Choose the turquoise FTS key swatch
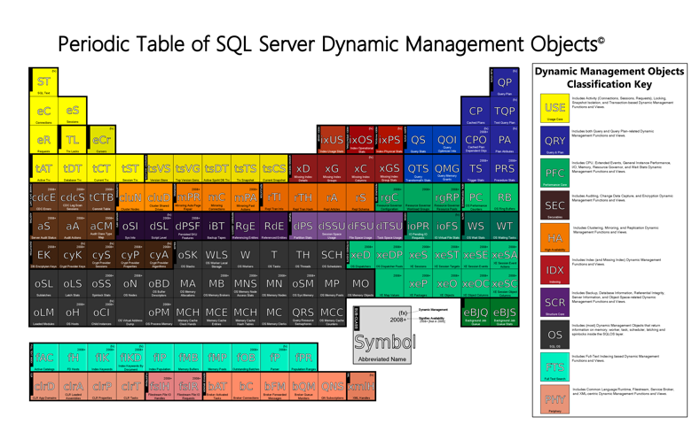 click(554, 367)
